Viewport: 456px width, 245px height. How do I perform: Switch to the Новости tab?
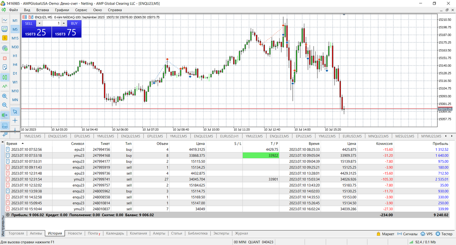(x=75, y=233)
